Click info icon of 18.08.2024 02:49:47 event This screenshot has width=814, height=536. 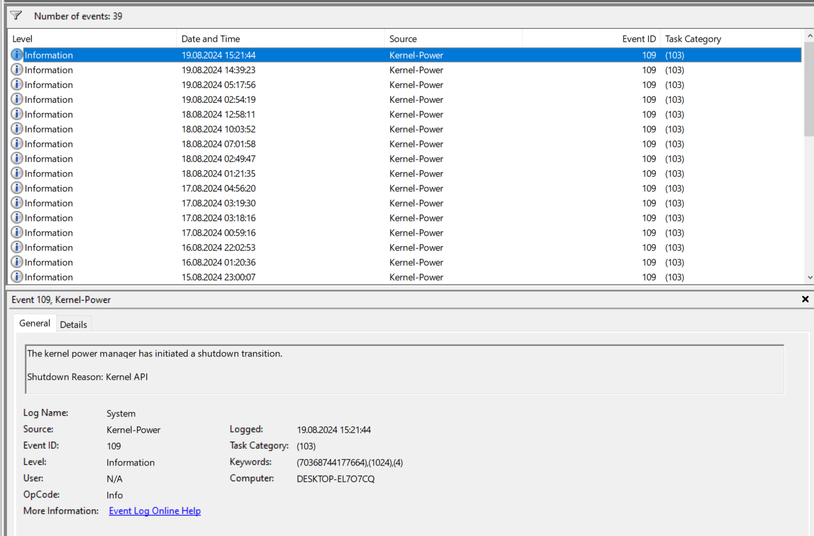pos(17,158)
